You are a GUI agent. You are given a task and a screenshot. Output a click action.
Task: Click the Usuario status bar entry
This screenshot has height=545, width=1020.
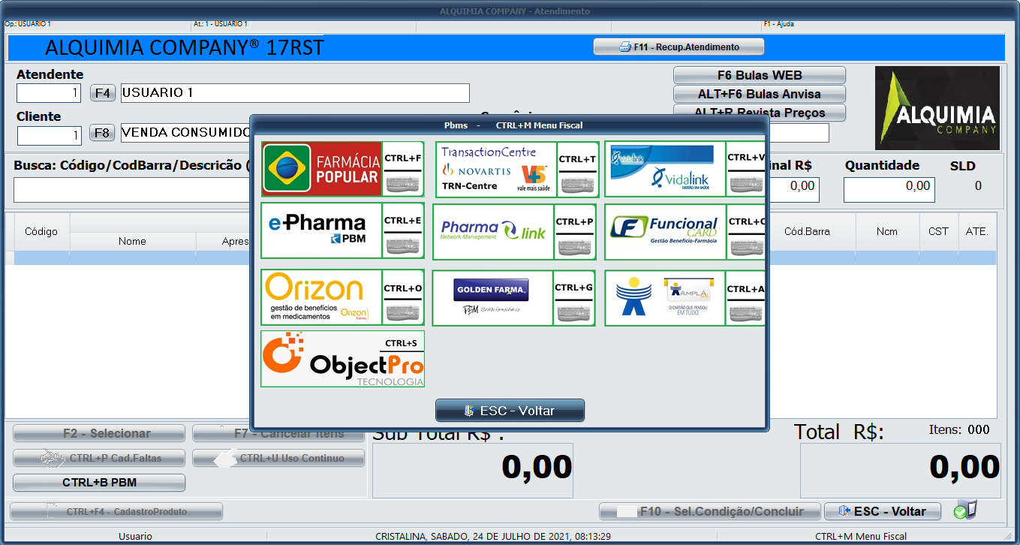tap(135, 536)
